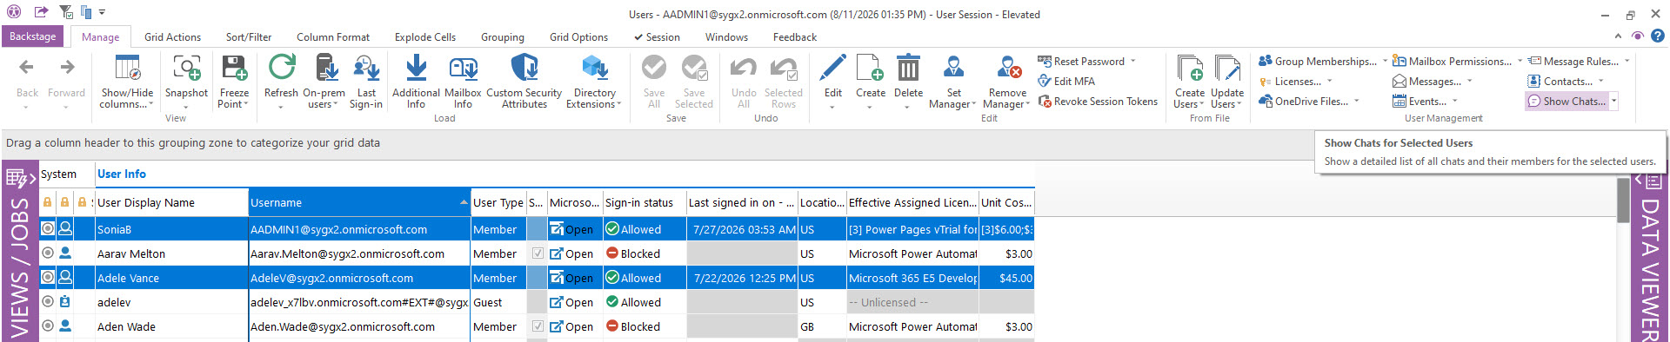Expand the Show Chats dropdown arrow

(x=1613, y=102)
